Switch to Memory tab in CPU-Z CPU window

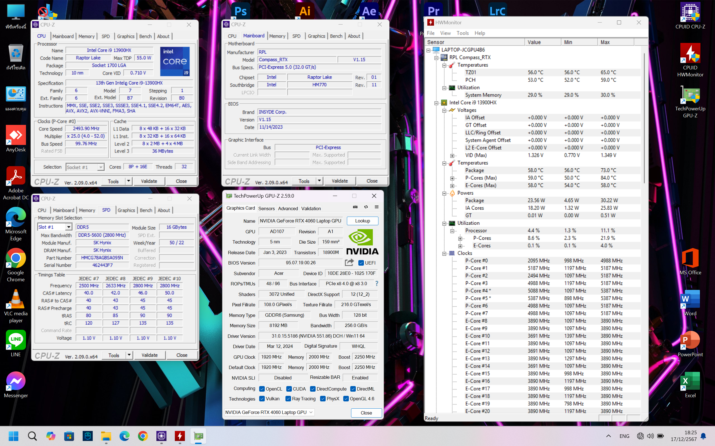(x=86, y=36)
